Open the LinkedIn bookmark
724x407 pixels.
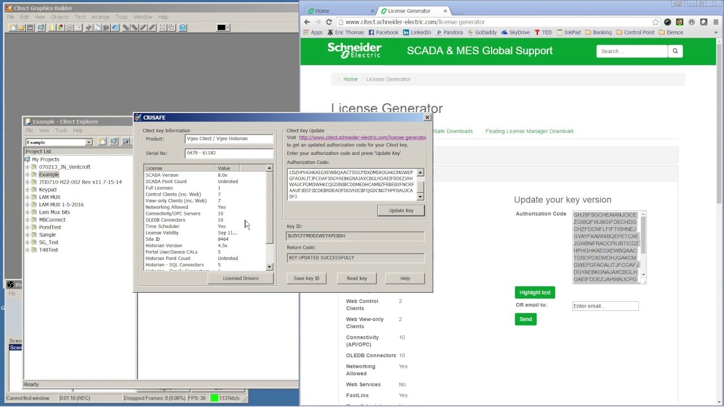417,32
